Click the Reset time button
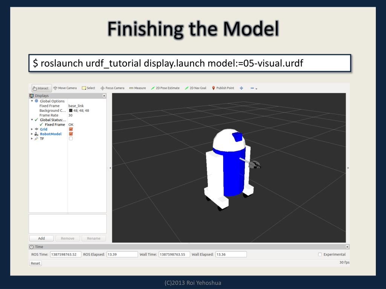 35,263
